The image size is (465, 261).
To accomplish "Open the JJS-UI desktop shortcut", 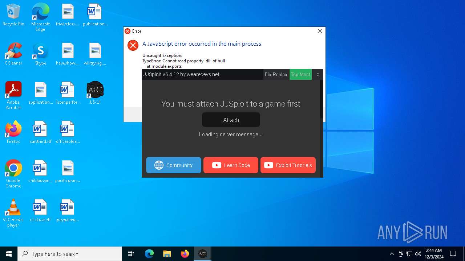I will coord(95,94).
